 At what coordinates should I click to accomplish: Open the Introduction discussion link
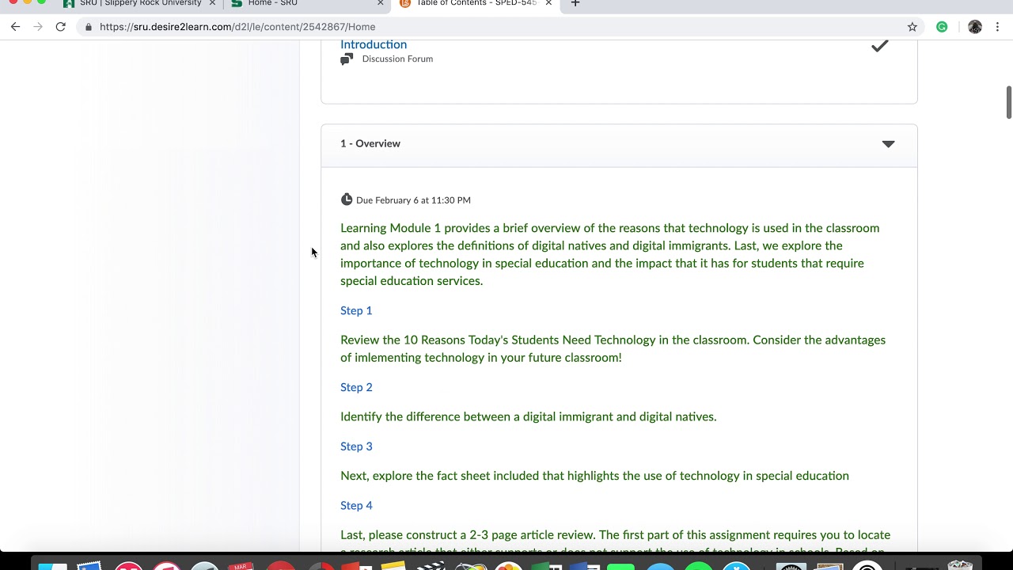[x=374, y=45]
